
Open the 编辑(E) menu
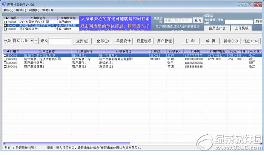(x=21, y=10)
